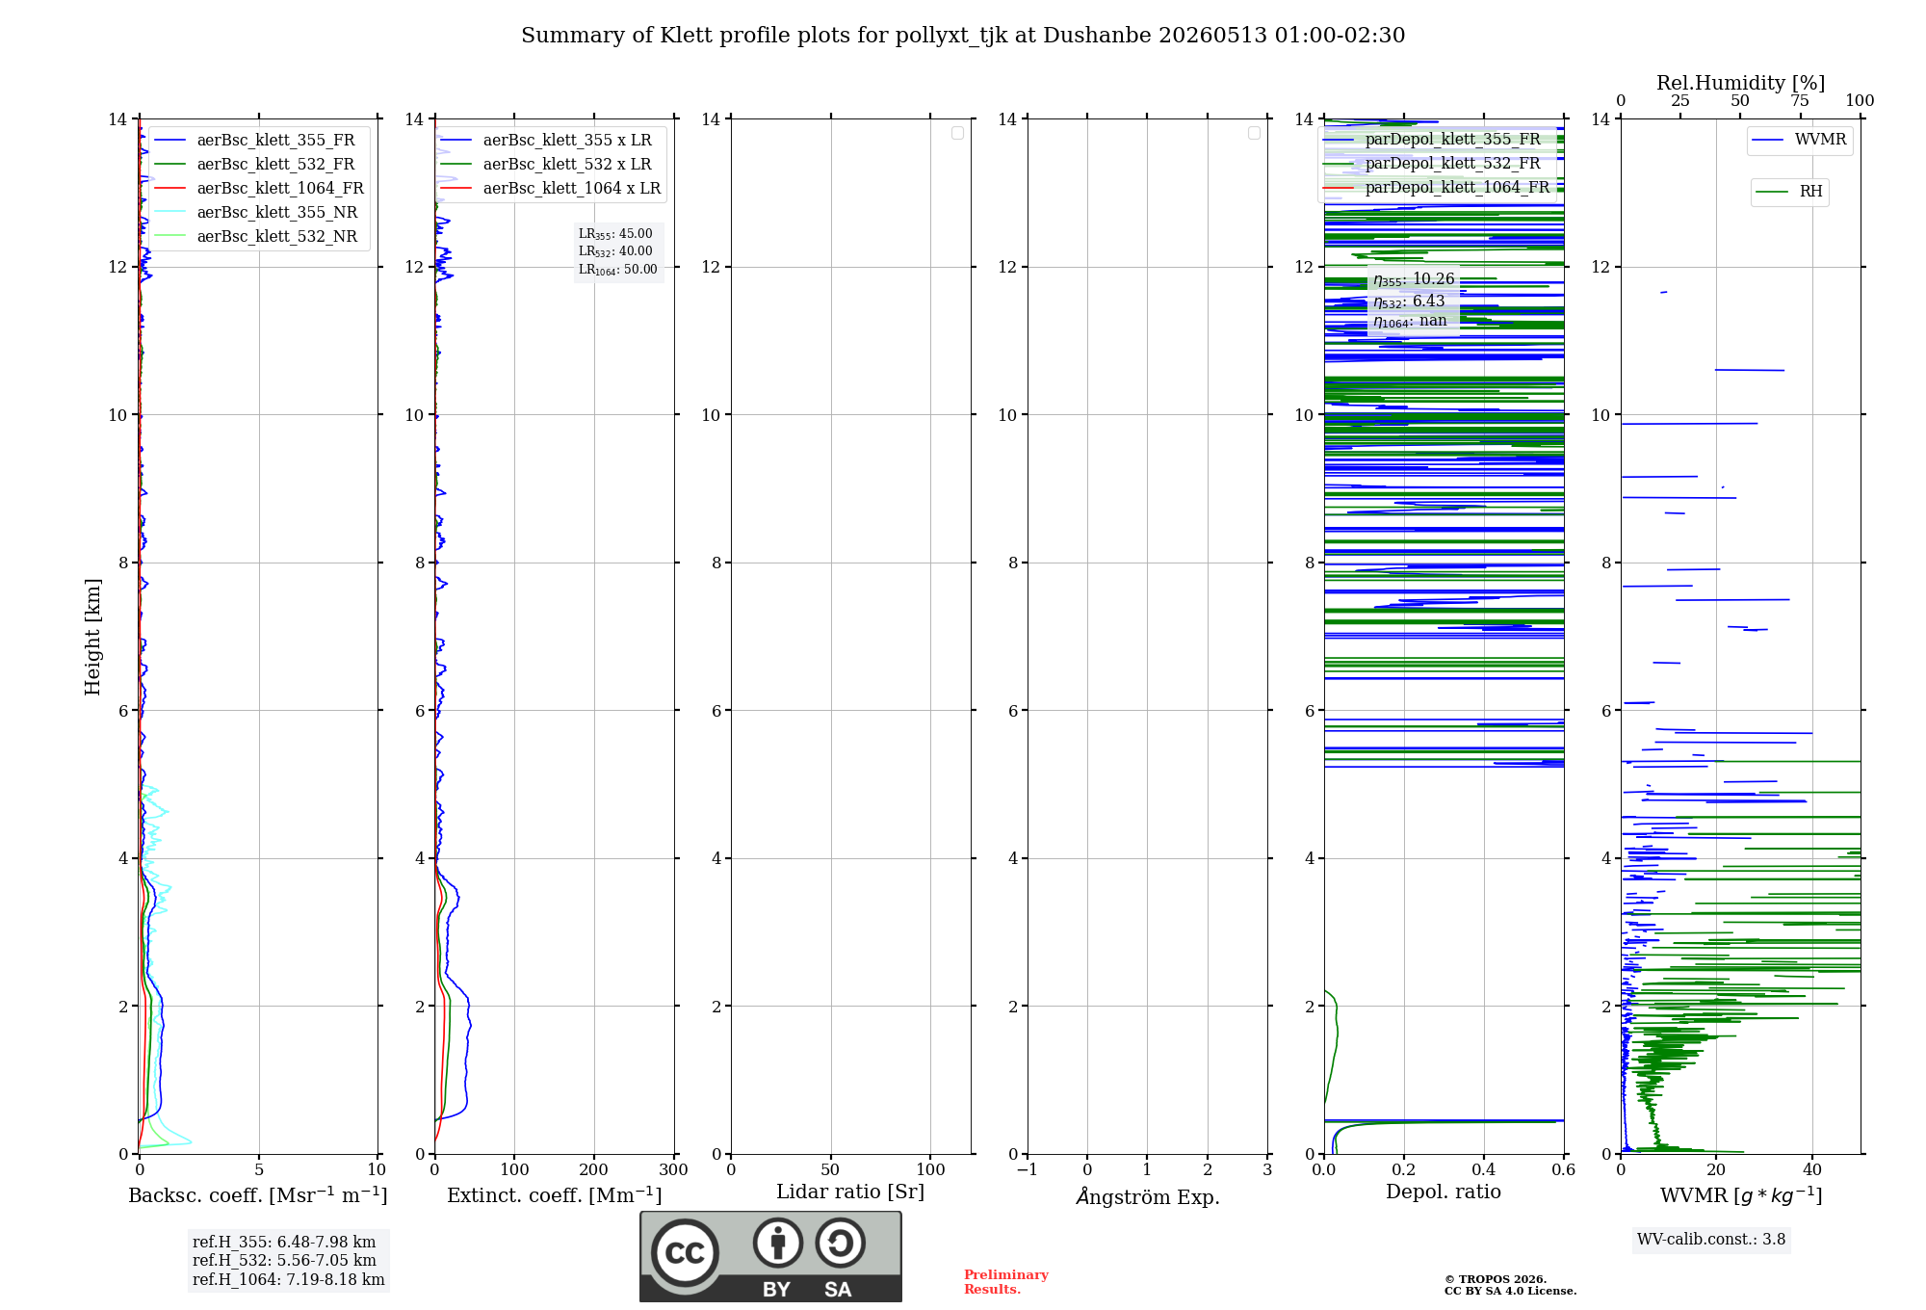Click the η355: 10.26 annotation
Screen dimensions: 1926x1310
point(1414,279)
